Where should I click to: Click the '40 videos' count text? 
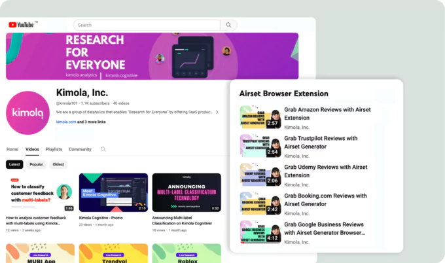point(121,103)
